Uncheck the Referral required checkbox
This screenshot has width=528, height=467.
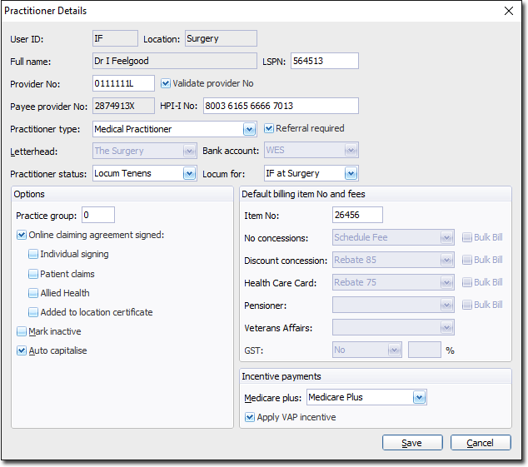[269, 128]
